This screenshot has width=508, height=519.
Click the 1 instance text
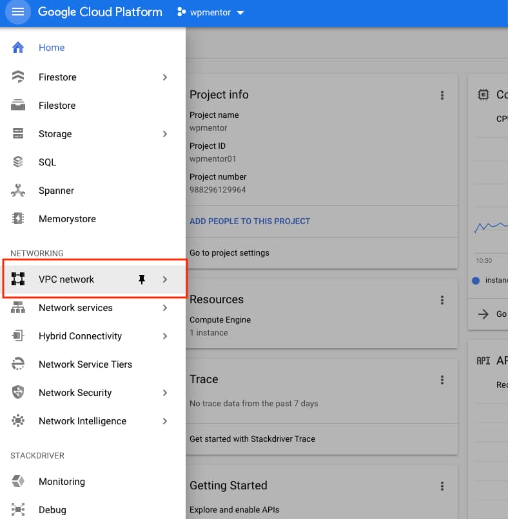click(x=208, y=333)
